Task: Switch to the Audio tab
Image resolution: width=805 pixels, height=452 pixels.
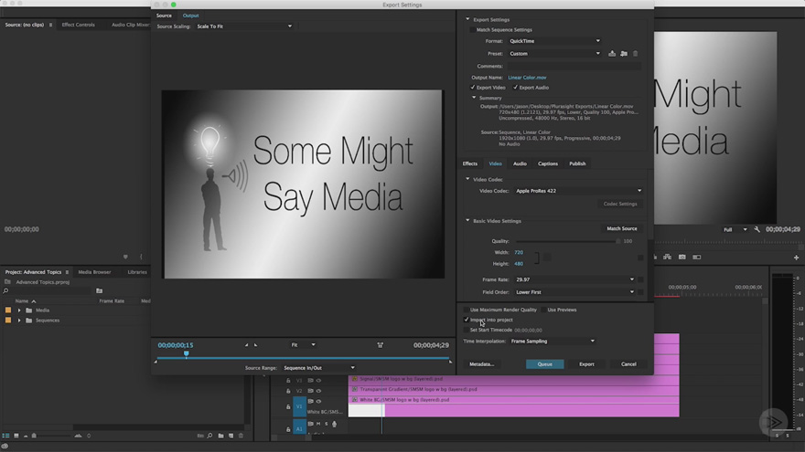Action: coord(520,163)
